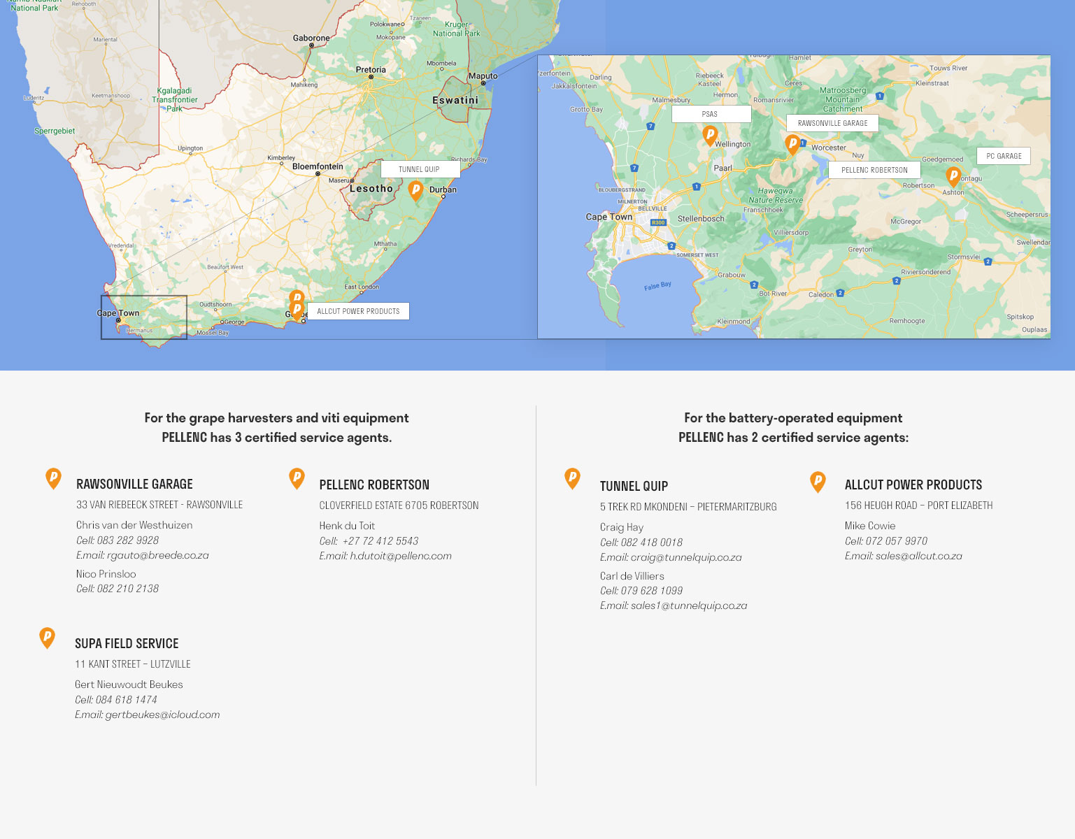Screen dimensions: 1075x839
Task: Click the RAWSONVILLE GARAGE heading
Action: pos(134,484)
